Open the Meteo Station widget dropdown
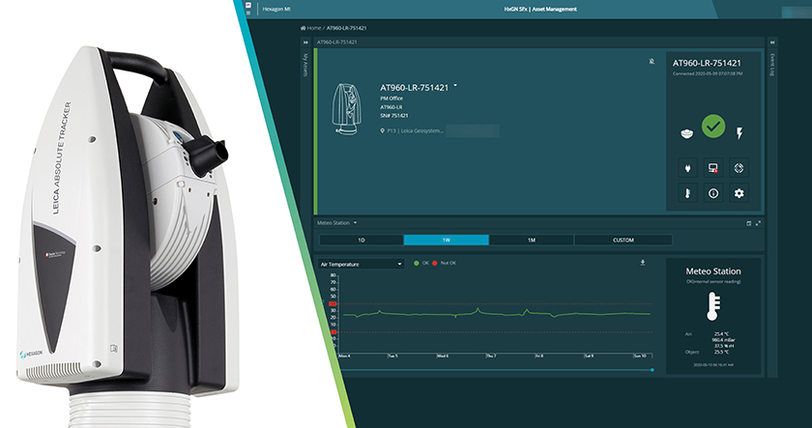Viewport: 812px width, 428px height. [x=355, y=222]
